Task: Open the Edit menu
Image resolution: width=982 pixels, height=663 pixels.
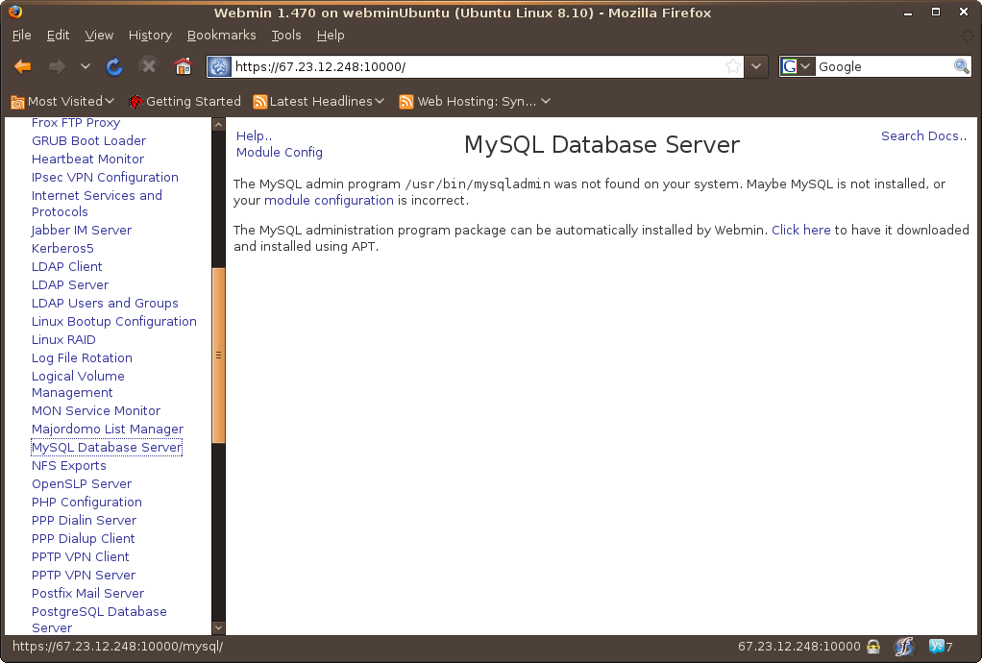Action: click(x=58, y=35)
